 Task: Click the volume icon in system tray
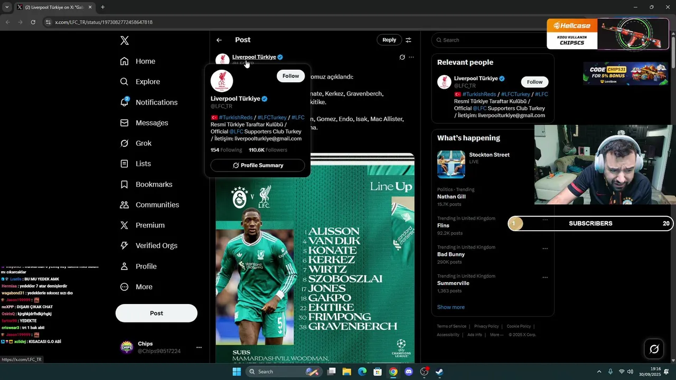coord(631,372)
